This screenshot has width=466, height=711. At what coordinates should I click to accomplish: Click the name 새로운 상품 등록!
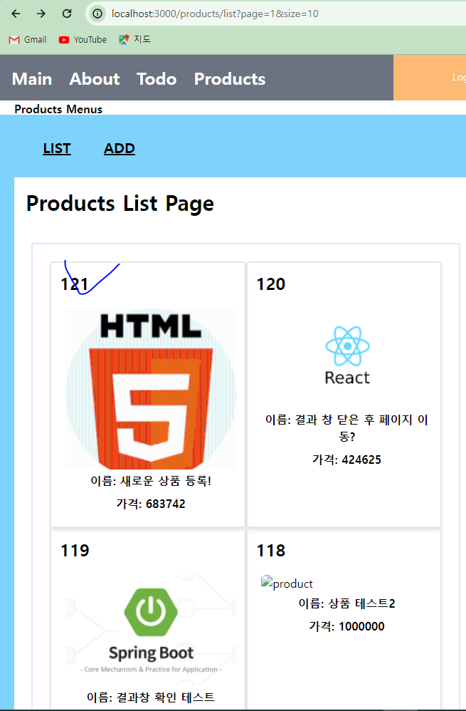click(x=151, y=481)
